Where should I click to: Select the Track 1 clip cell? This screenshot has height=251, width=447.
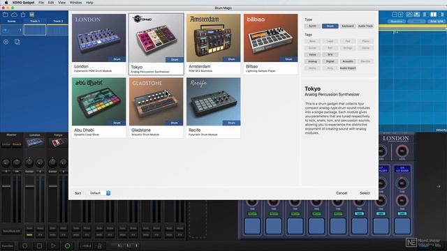35,30
